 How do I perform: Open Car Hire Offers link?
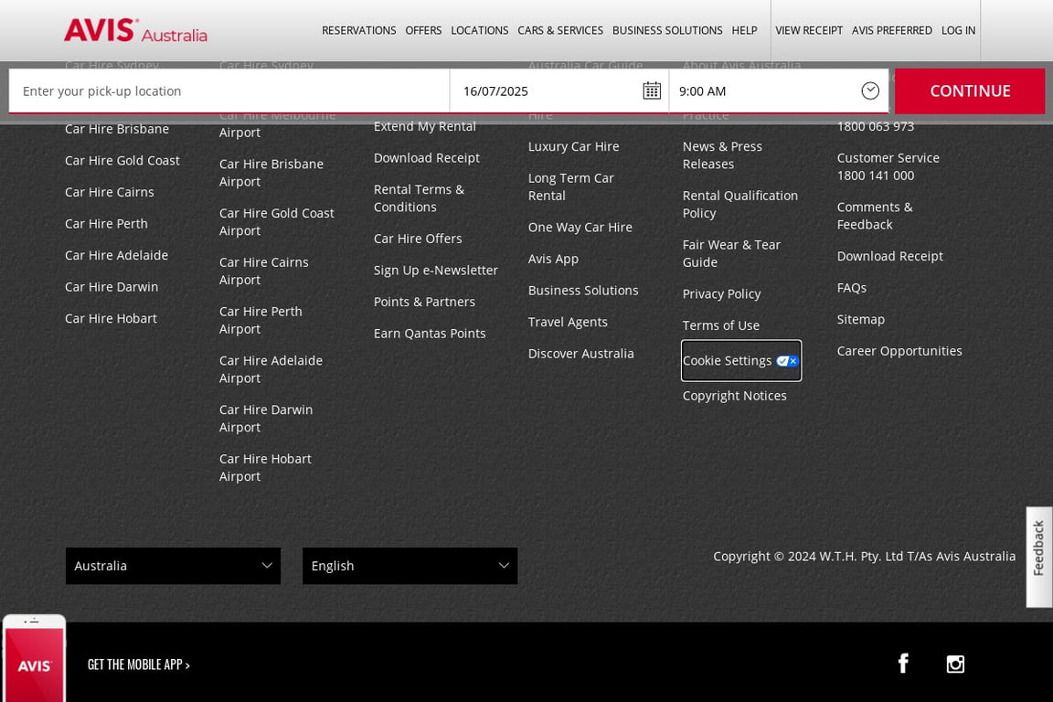pyautogui.click(x=418, y=239)
